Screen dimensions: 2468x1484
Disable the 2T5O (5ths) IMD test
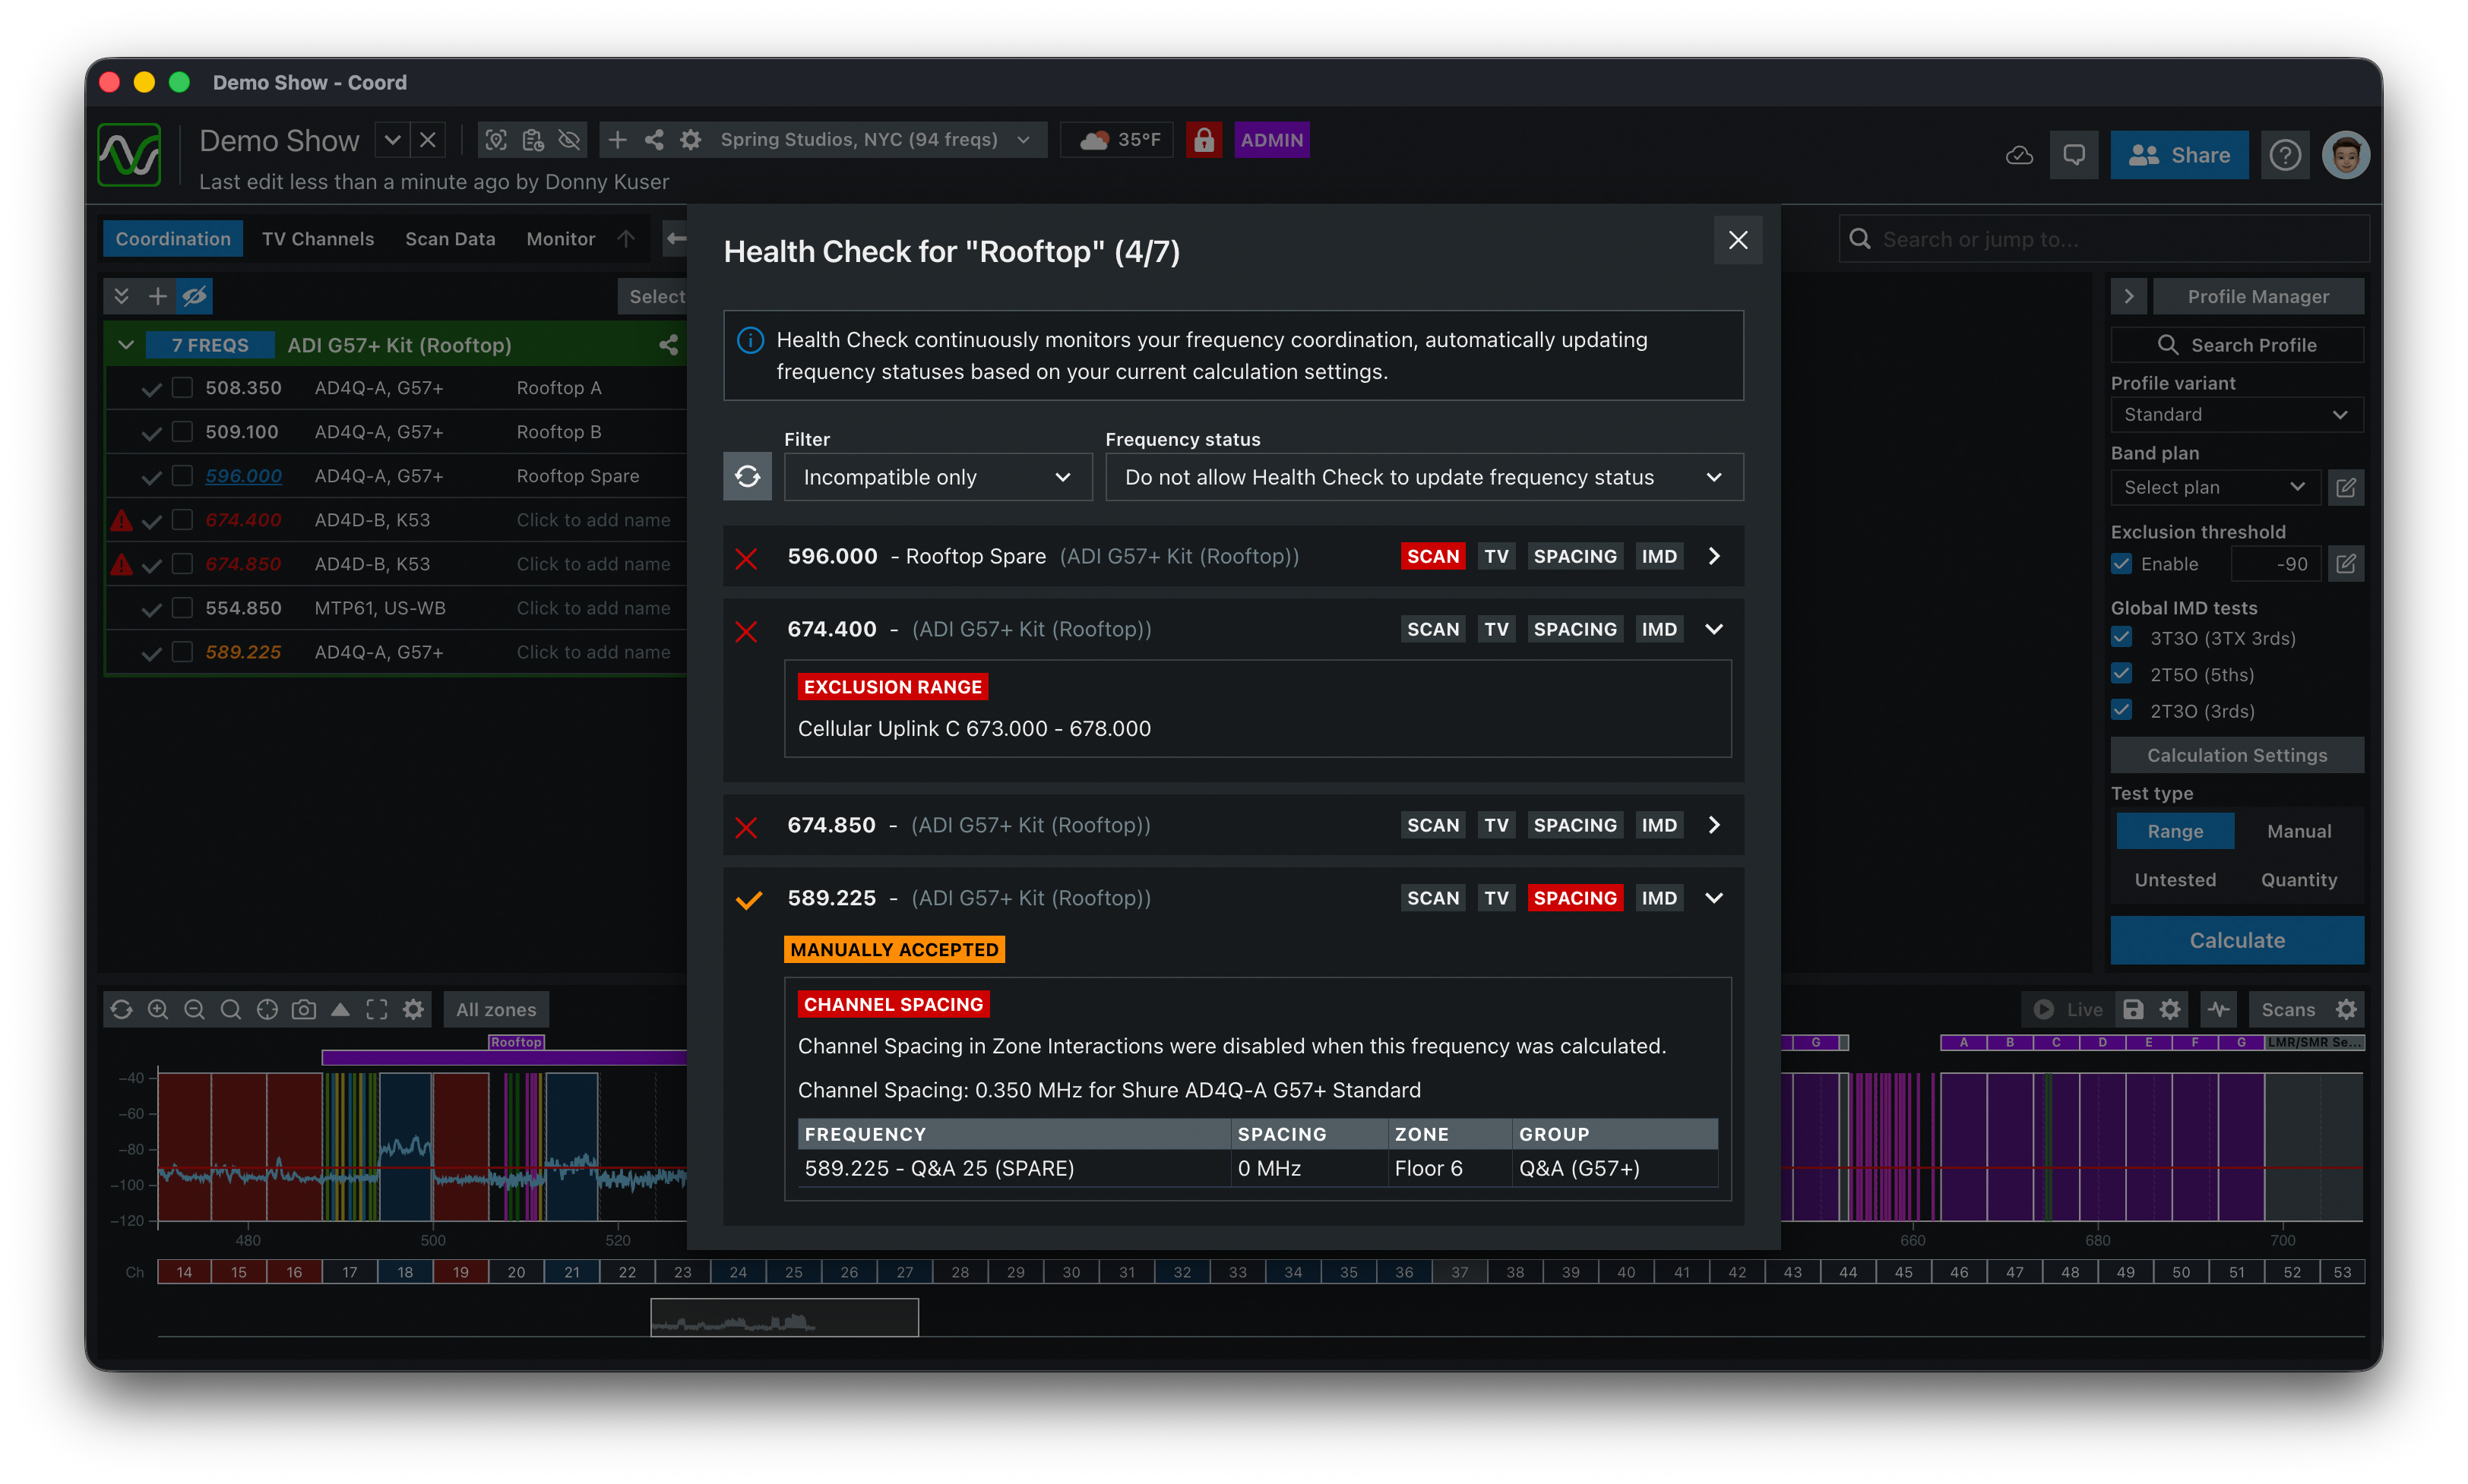point(2122,674)
